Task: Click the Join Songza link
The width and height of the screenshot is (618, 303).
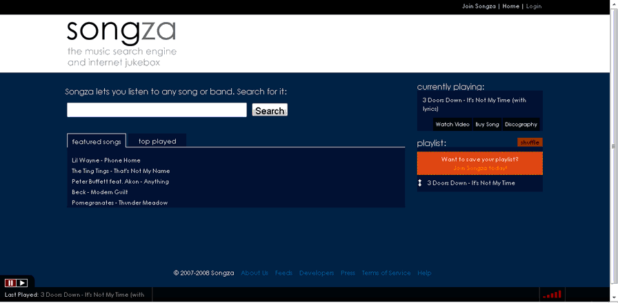Action: (x=479, y=6)
